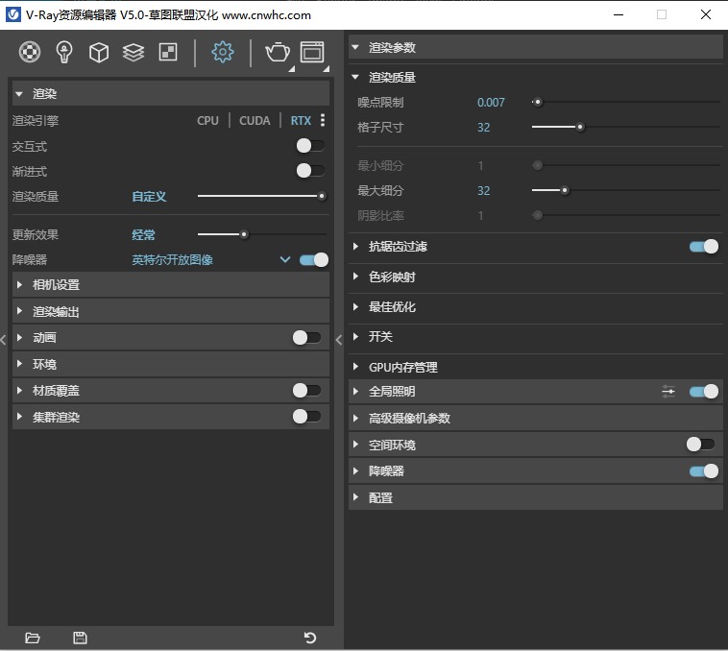Open the Geometry cube icon
The height and width of the screenshot is (651, 728).
[99, 53]
